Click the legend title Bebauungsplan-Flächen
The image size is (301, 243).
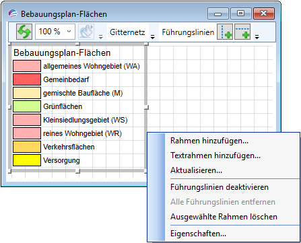(62, 53)
